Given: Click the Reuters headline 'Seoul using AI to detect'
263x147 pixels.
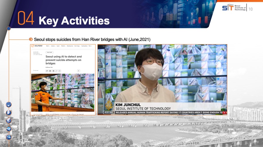Looking at the screenshot, I should 64,60.
